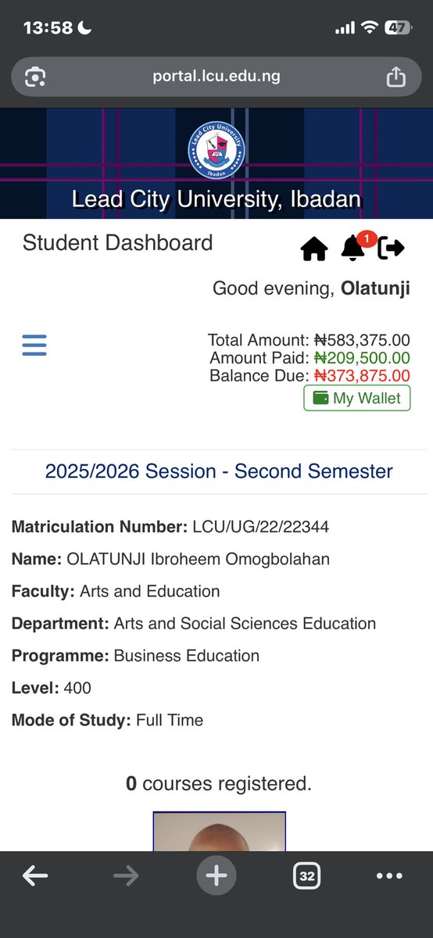Focus the portal.lcu.edu.ng address field
The width and height of the screenshot is (433, 938).
click(x=216, y=77)
